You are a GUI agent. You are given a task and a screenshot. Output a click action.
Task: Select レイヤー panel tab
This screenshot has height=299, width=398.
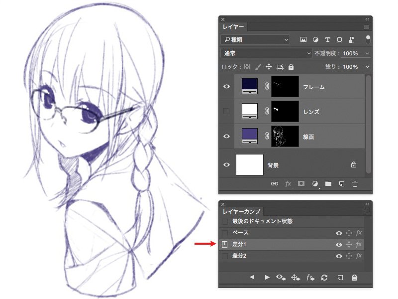click(233, 27)
